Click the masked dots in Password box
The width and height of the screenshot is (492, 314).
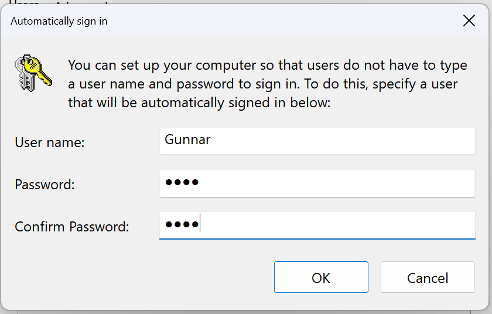pyautogui.click(x=182, y=182)
